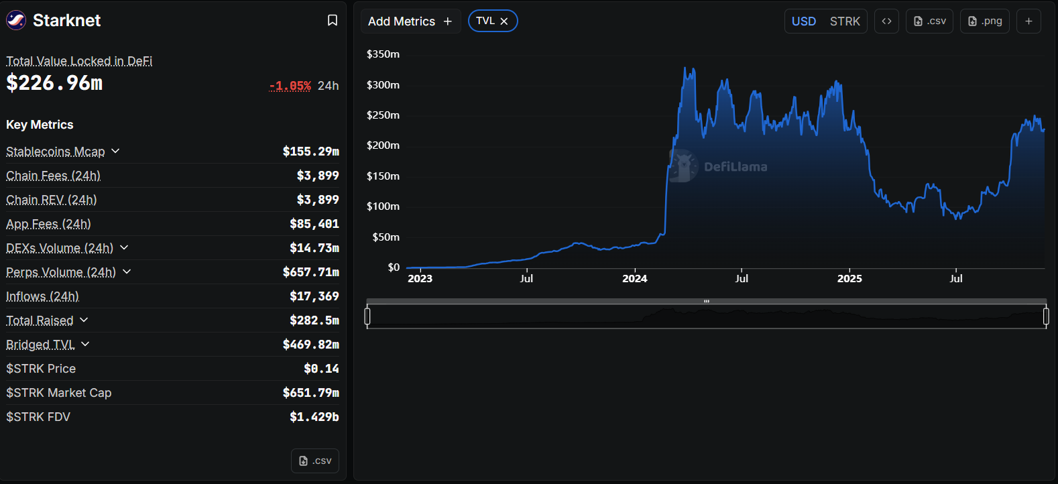The image size is (1058, 484).
Task: Remove the TVL metric chip
Action: [504, 21]
